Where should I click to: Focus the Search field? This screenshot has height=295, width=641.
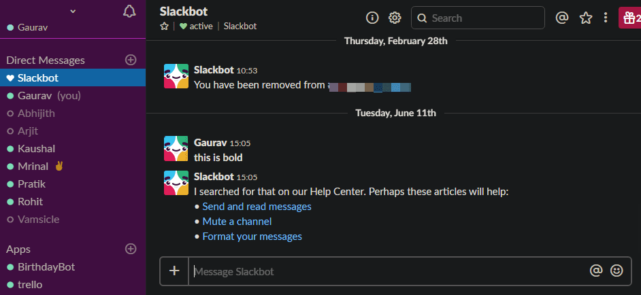pyautogui.click(x=478, y=18)
